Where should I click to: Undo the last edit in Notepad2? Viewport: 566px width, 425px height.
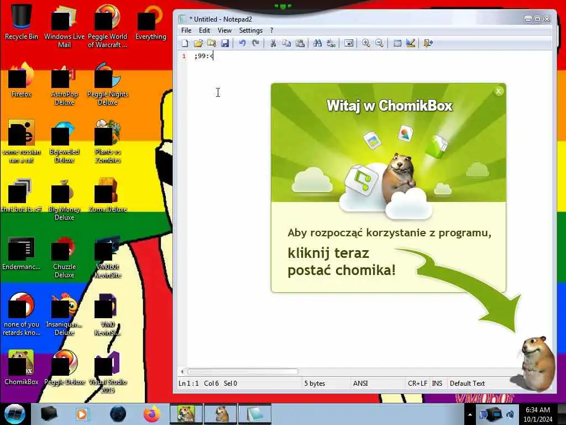[242, 43]
